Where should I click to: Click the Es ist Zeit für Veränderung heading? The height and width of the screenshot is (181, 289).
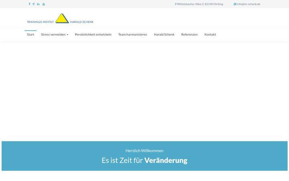(144, 160)
